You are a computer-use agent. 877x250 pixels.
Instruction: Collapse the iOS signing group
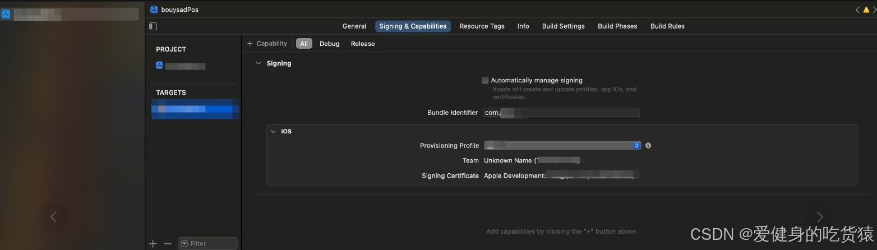[273, 131]
